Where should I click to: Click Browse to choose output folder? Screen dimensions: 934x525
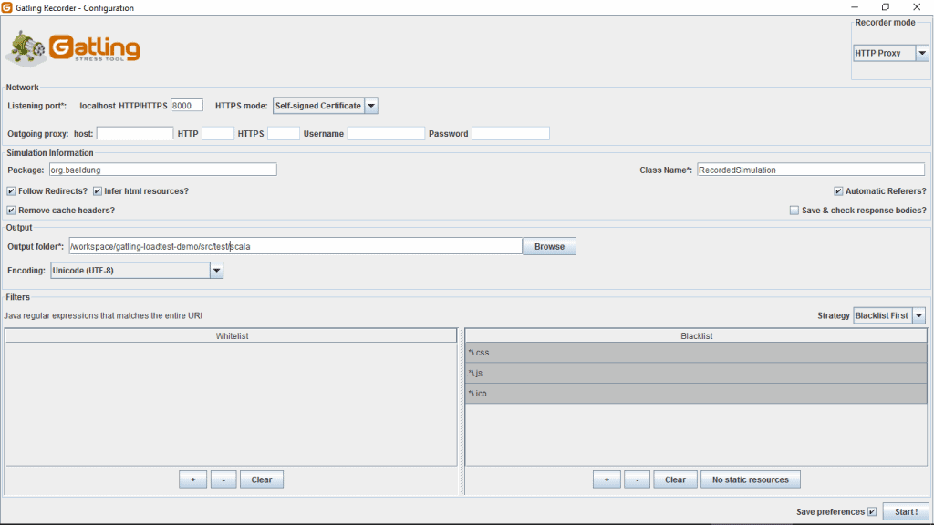point(549,246)
